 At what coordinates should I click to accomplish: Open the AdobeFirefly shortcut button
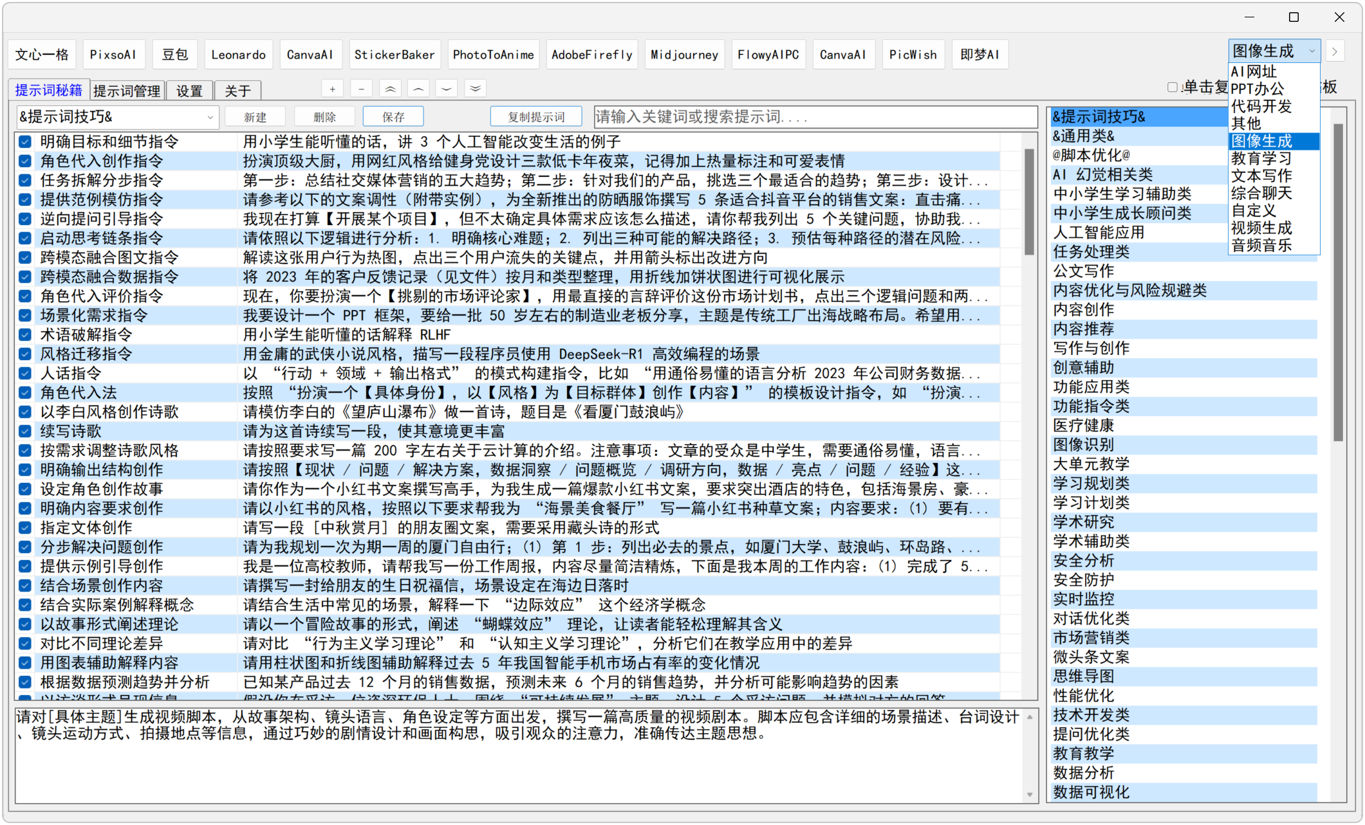coord(592,55)
